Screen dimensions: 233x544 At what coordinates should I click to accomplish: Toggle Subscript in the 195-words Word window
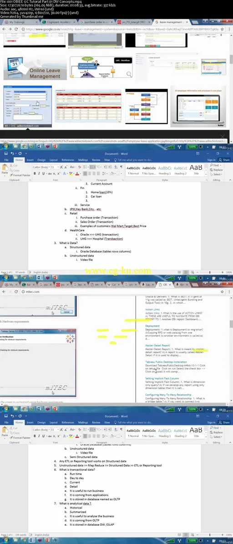click(x=55, y=436)
